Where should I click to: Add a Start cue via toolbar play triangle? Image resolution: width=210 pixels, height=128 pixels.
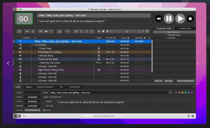(x=99, y=31)
